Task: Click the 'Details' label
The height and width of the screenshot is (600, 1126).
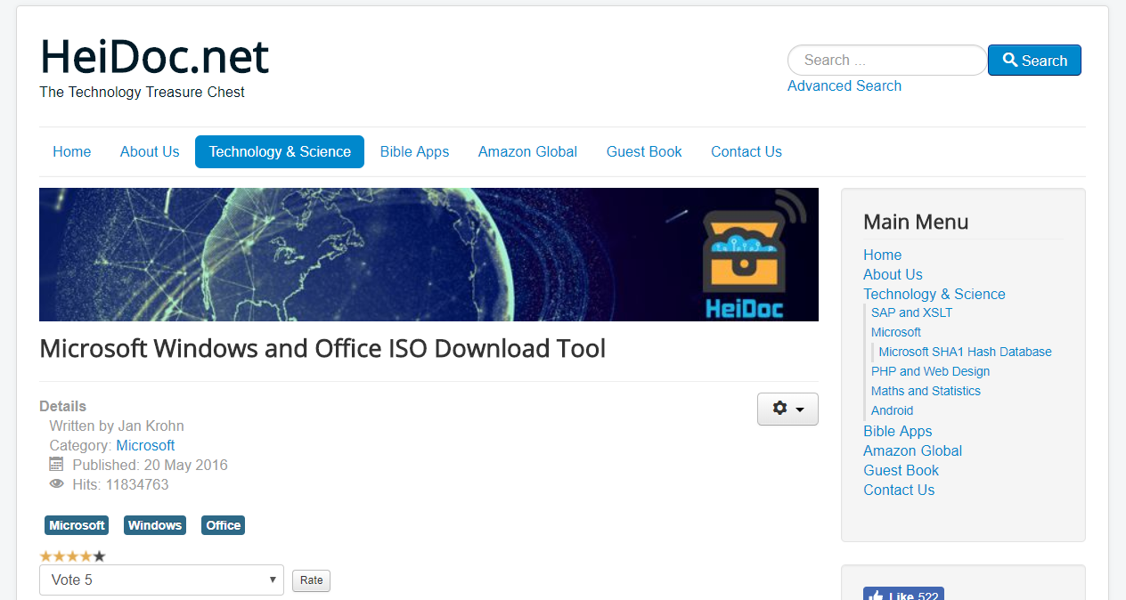Action: click(62, 406)
